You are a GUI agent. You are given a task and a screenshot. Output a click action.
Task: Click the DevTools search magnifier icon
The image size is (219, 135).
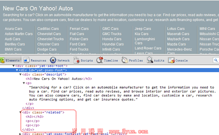[216, 60]
